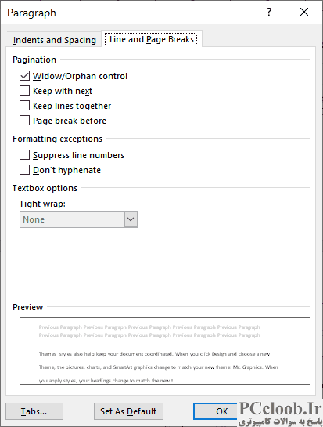This screenshot has width=323, height=427.
Task: Toggle Suppress line numbers checkbox
Action: pyautogui.click(x=24, y=155)
